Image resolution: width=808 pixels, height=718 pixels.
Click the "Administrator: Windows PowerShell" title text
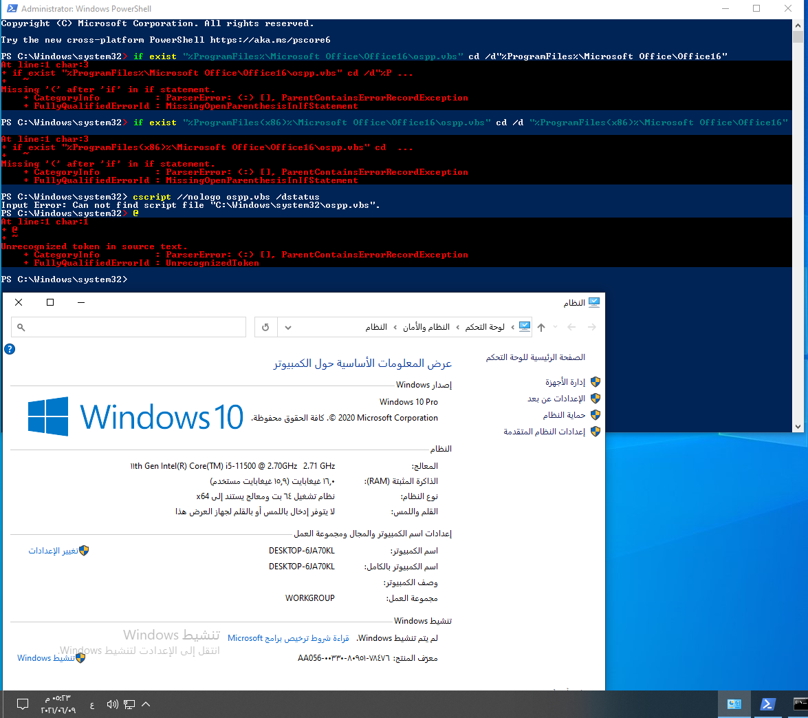(86, 9)
